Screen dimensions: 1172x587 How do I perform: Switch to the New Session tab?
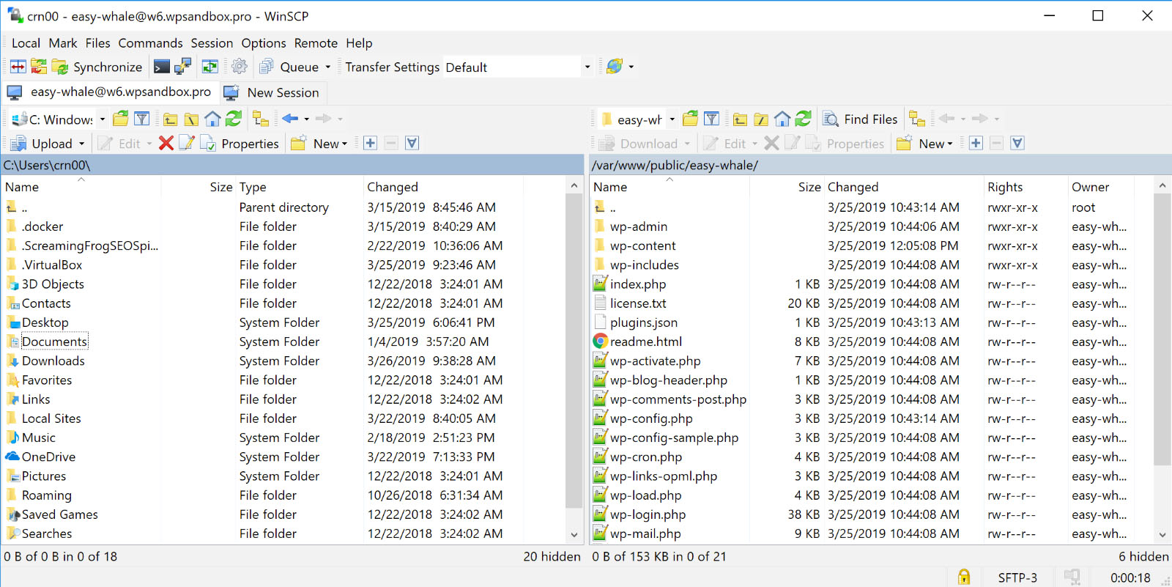[x=272, y=92]
